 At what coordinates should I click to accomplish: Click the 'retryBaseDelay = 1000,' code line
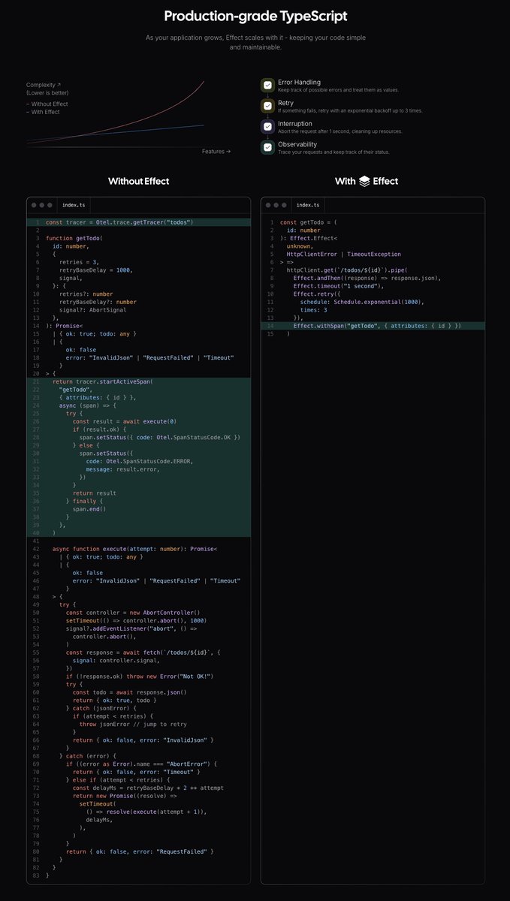point(96,270)
